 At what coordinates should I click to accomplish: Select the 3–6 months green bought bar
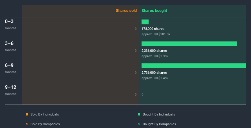[189, 44]
